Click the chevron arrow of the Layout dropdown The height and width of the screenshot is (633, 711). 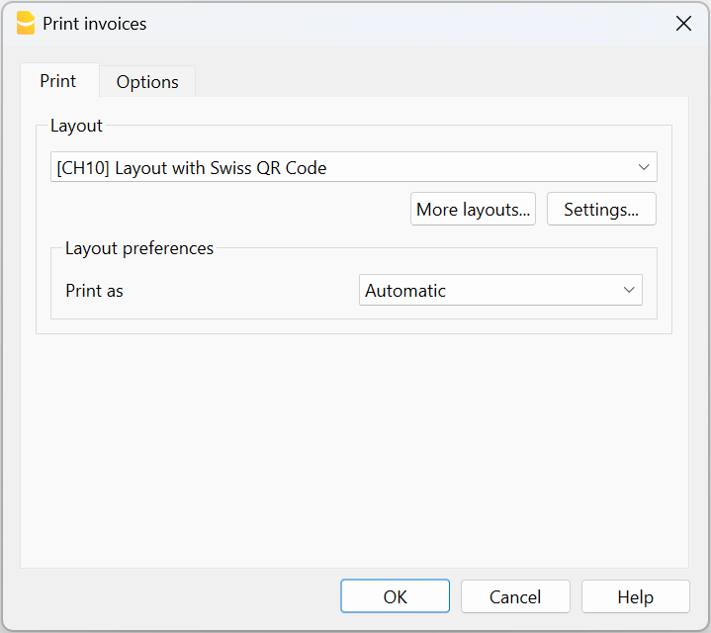(644, 167)
